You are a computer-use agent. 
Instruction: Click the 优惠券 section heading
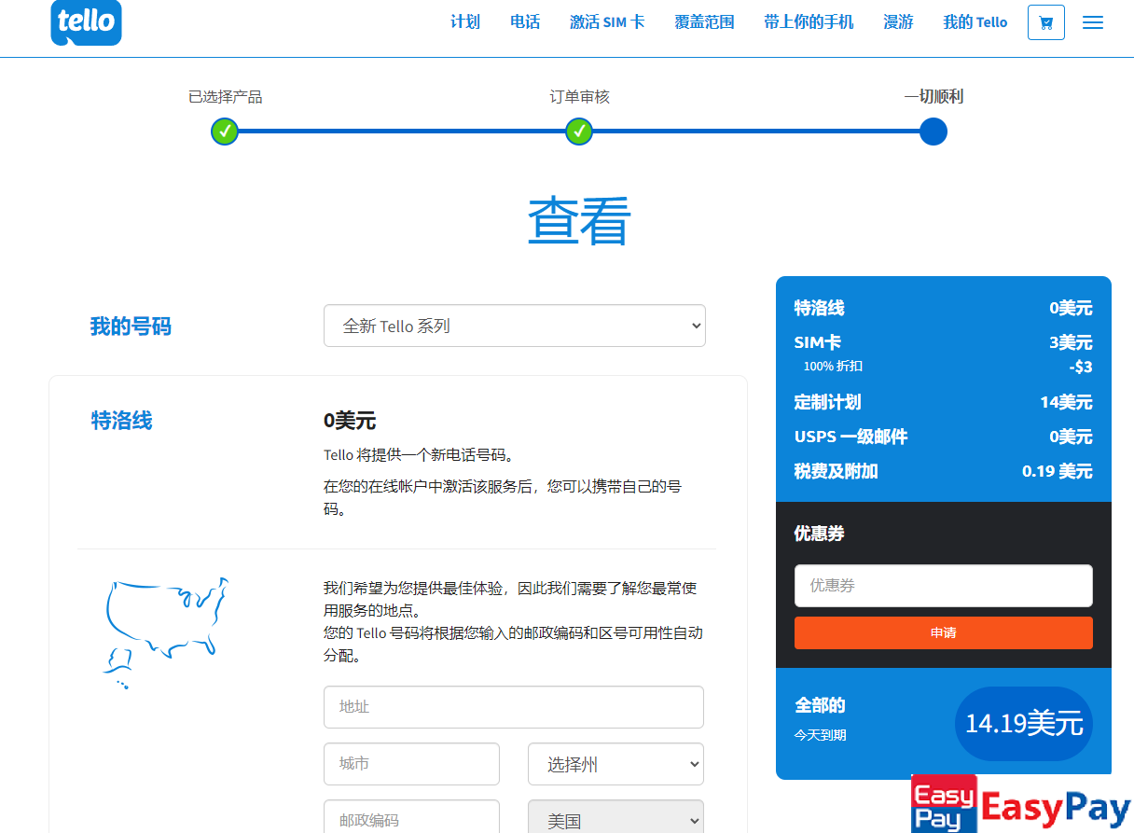point(820,534)
